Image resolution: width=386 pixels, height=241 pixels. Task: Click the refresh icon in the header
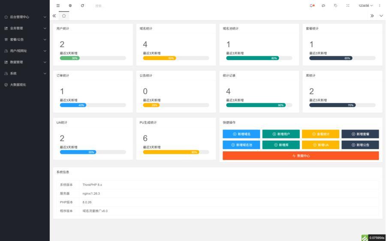(x=82, y=6)
